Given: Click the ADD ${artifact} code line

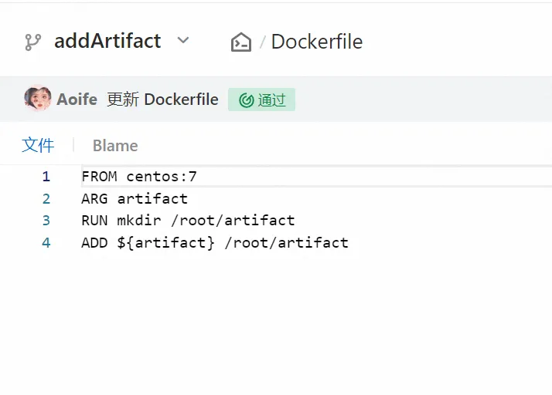Looking at the screenshot, I should point(215,243).
